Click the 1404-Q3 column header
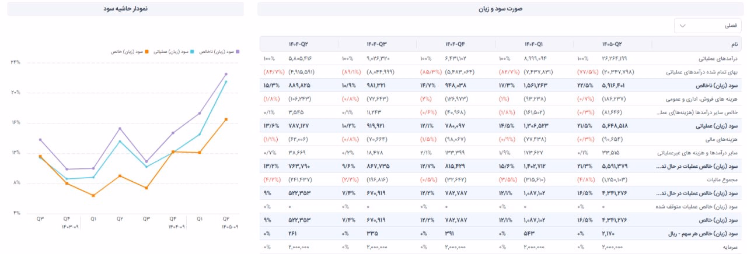 377,44
